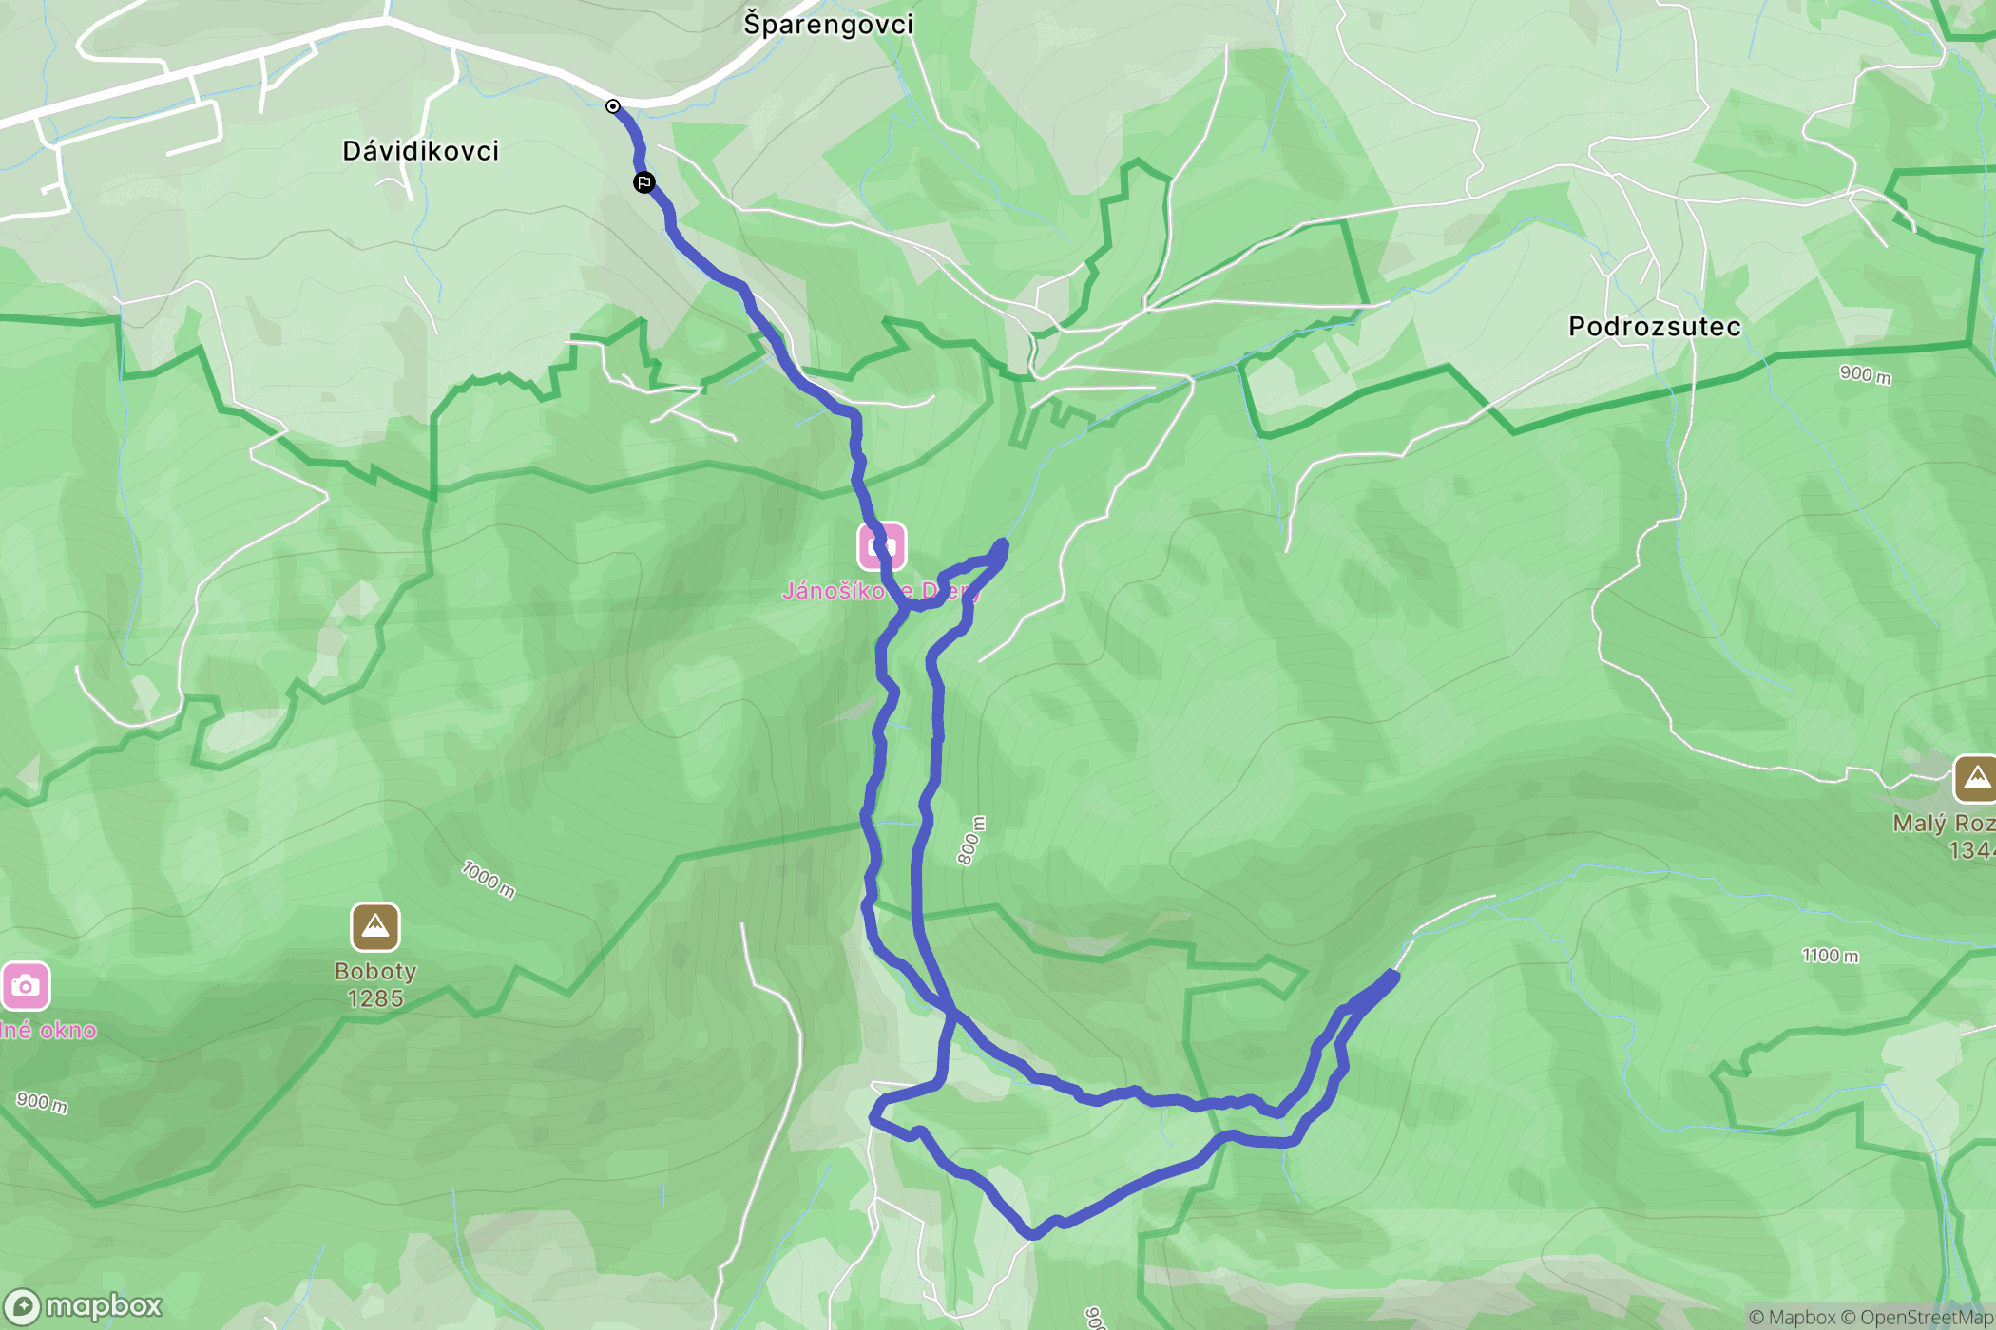Click the 900 m label near Podrozsutec
Image resolution: width=1996 pixels, height=1330 pixels.
1865,374
